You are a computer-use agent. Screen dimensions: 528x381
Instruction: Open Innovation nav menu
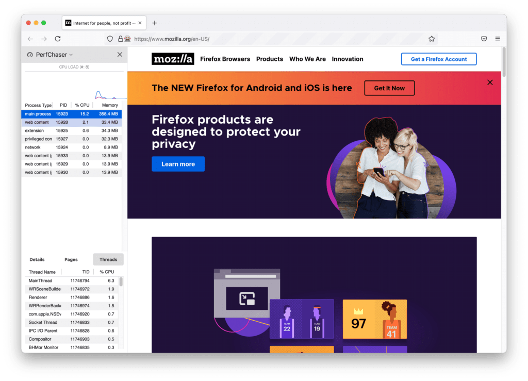point(348,59)
